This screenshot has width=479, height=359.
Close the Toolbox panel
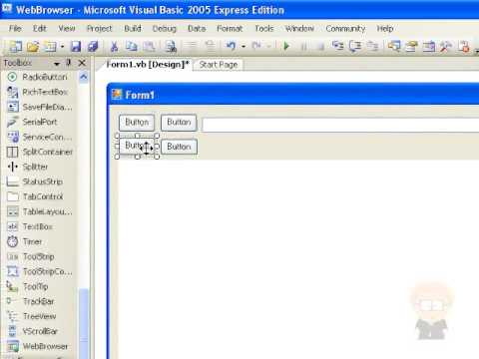pos(82,63)
